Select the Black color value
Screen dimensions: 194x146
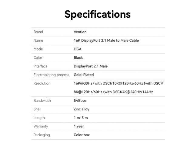click(78, 57)
